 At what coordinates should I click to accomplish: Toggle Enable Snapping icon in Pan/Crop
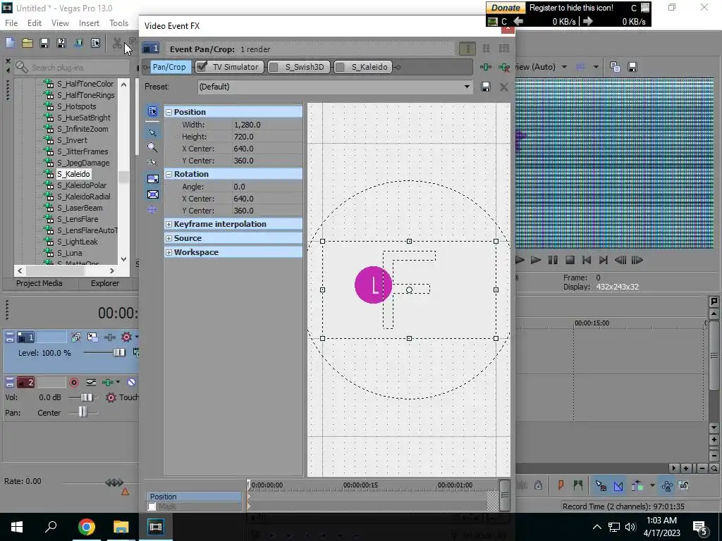[152, 163]
